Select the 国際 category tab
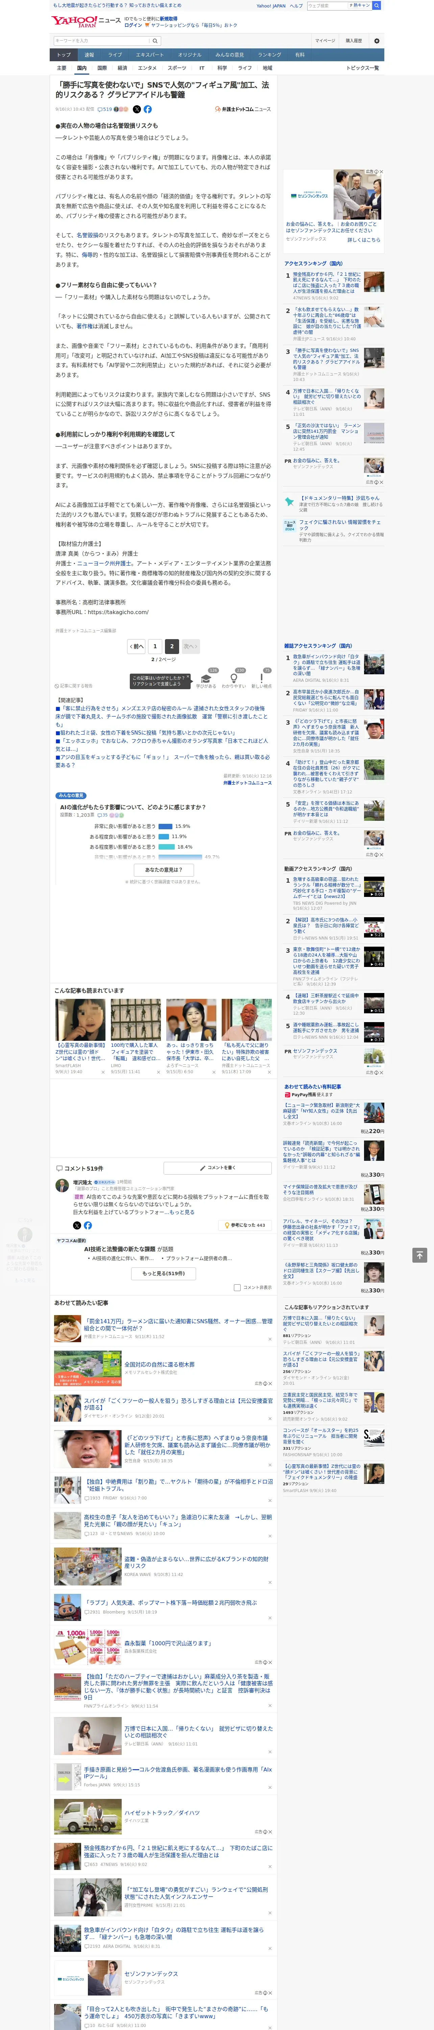 coord(102,68)
